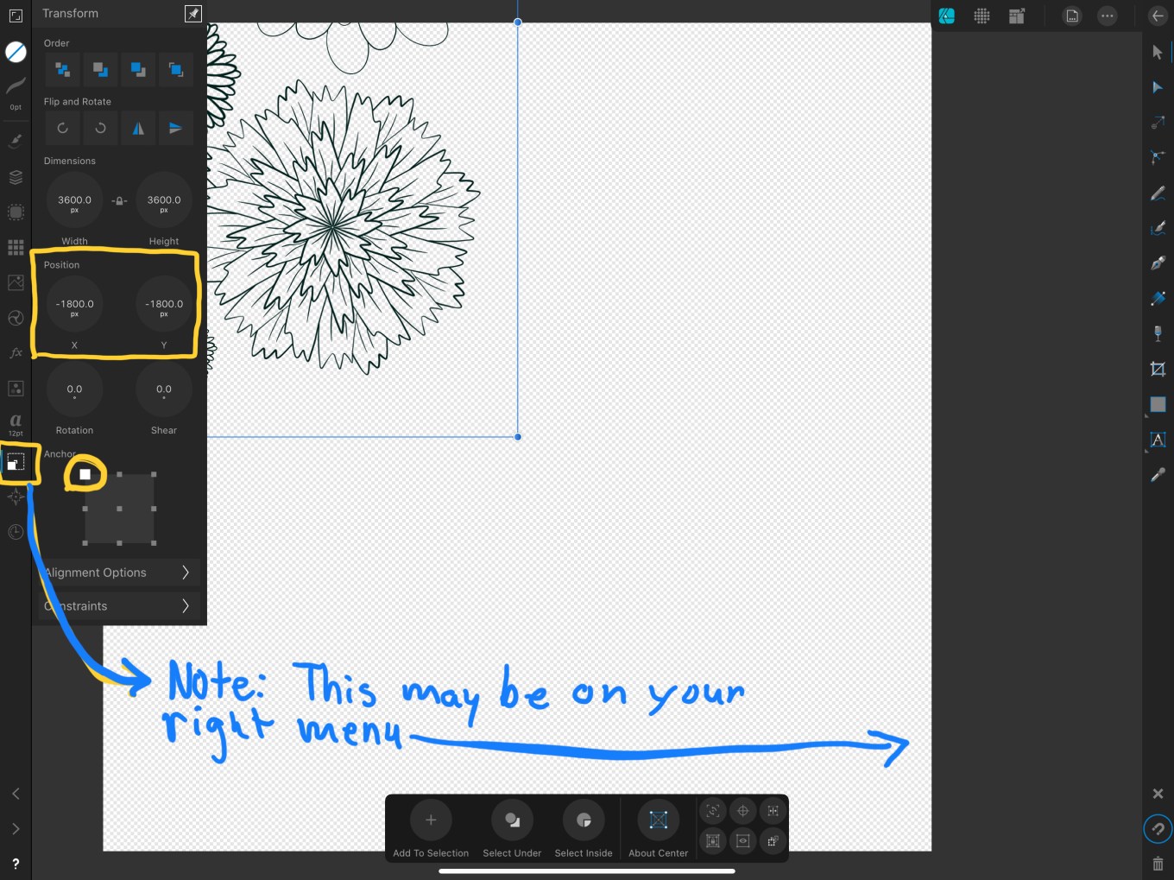Open the color studio swatch
Viewport: 1174px width, 880px height.
coord(16,52)
